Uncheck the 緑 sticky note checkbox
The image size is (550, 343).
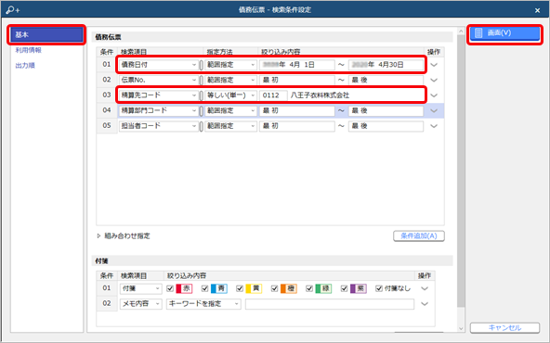[309, 288]
